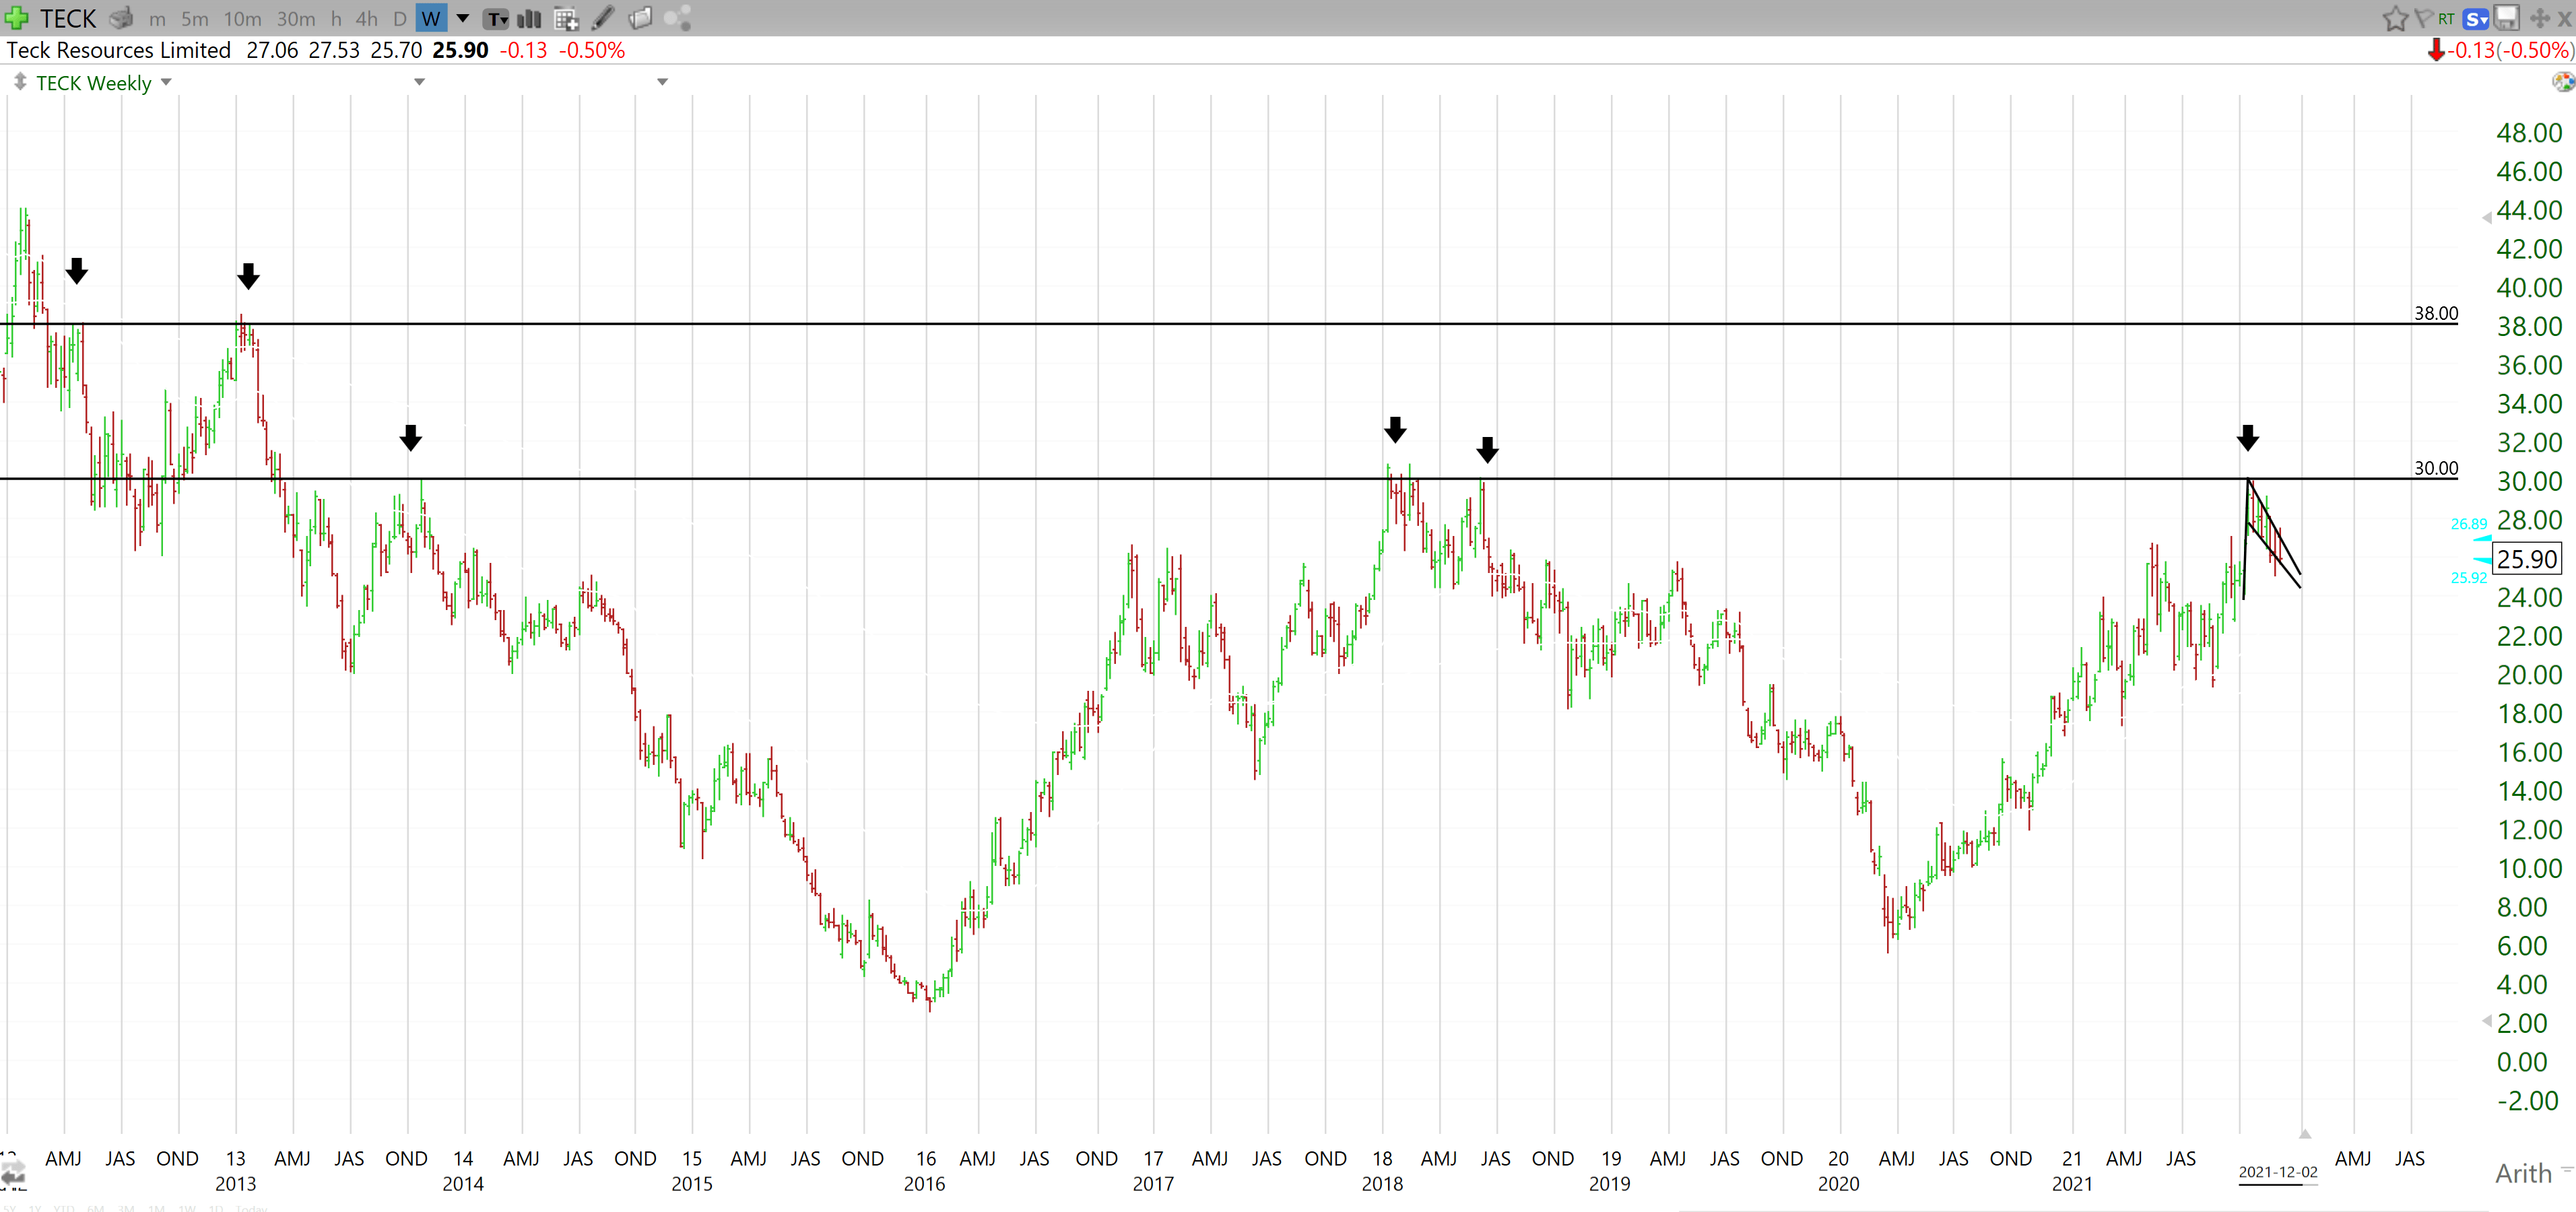Switch to Daily 'D' timeframe
The height and width of the screenshot is (1212, 2576).
tap(399, 19)
